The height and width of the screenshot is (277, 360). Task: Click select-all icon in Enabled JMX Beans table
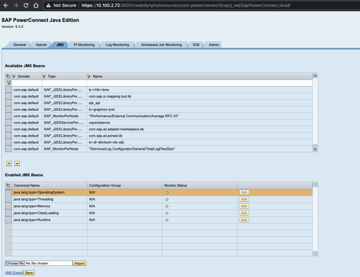point(8,185)
